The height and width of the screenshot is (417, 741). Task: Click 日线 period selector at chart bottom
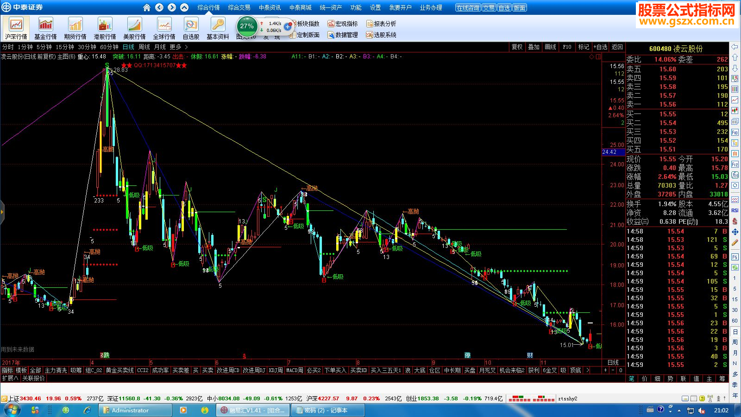(x=613, y=362)
